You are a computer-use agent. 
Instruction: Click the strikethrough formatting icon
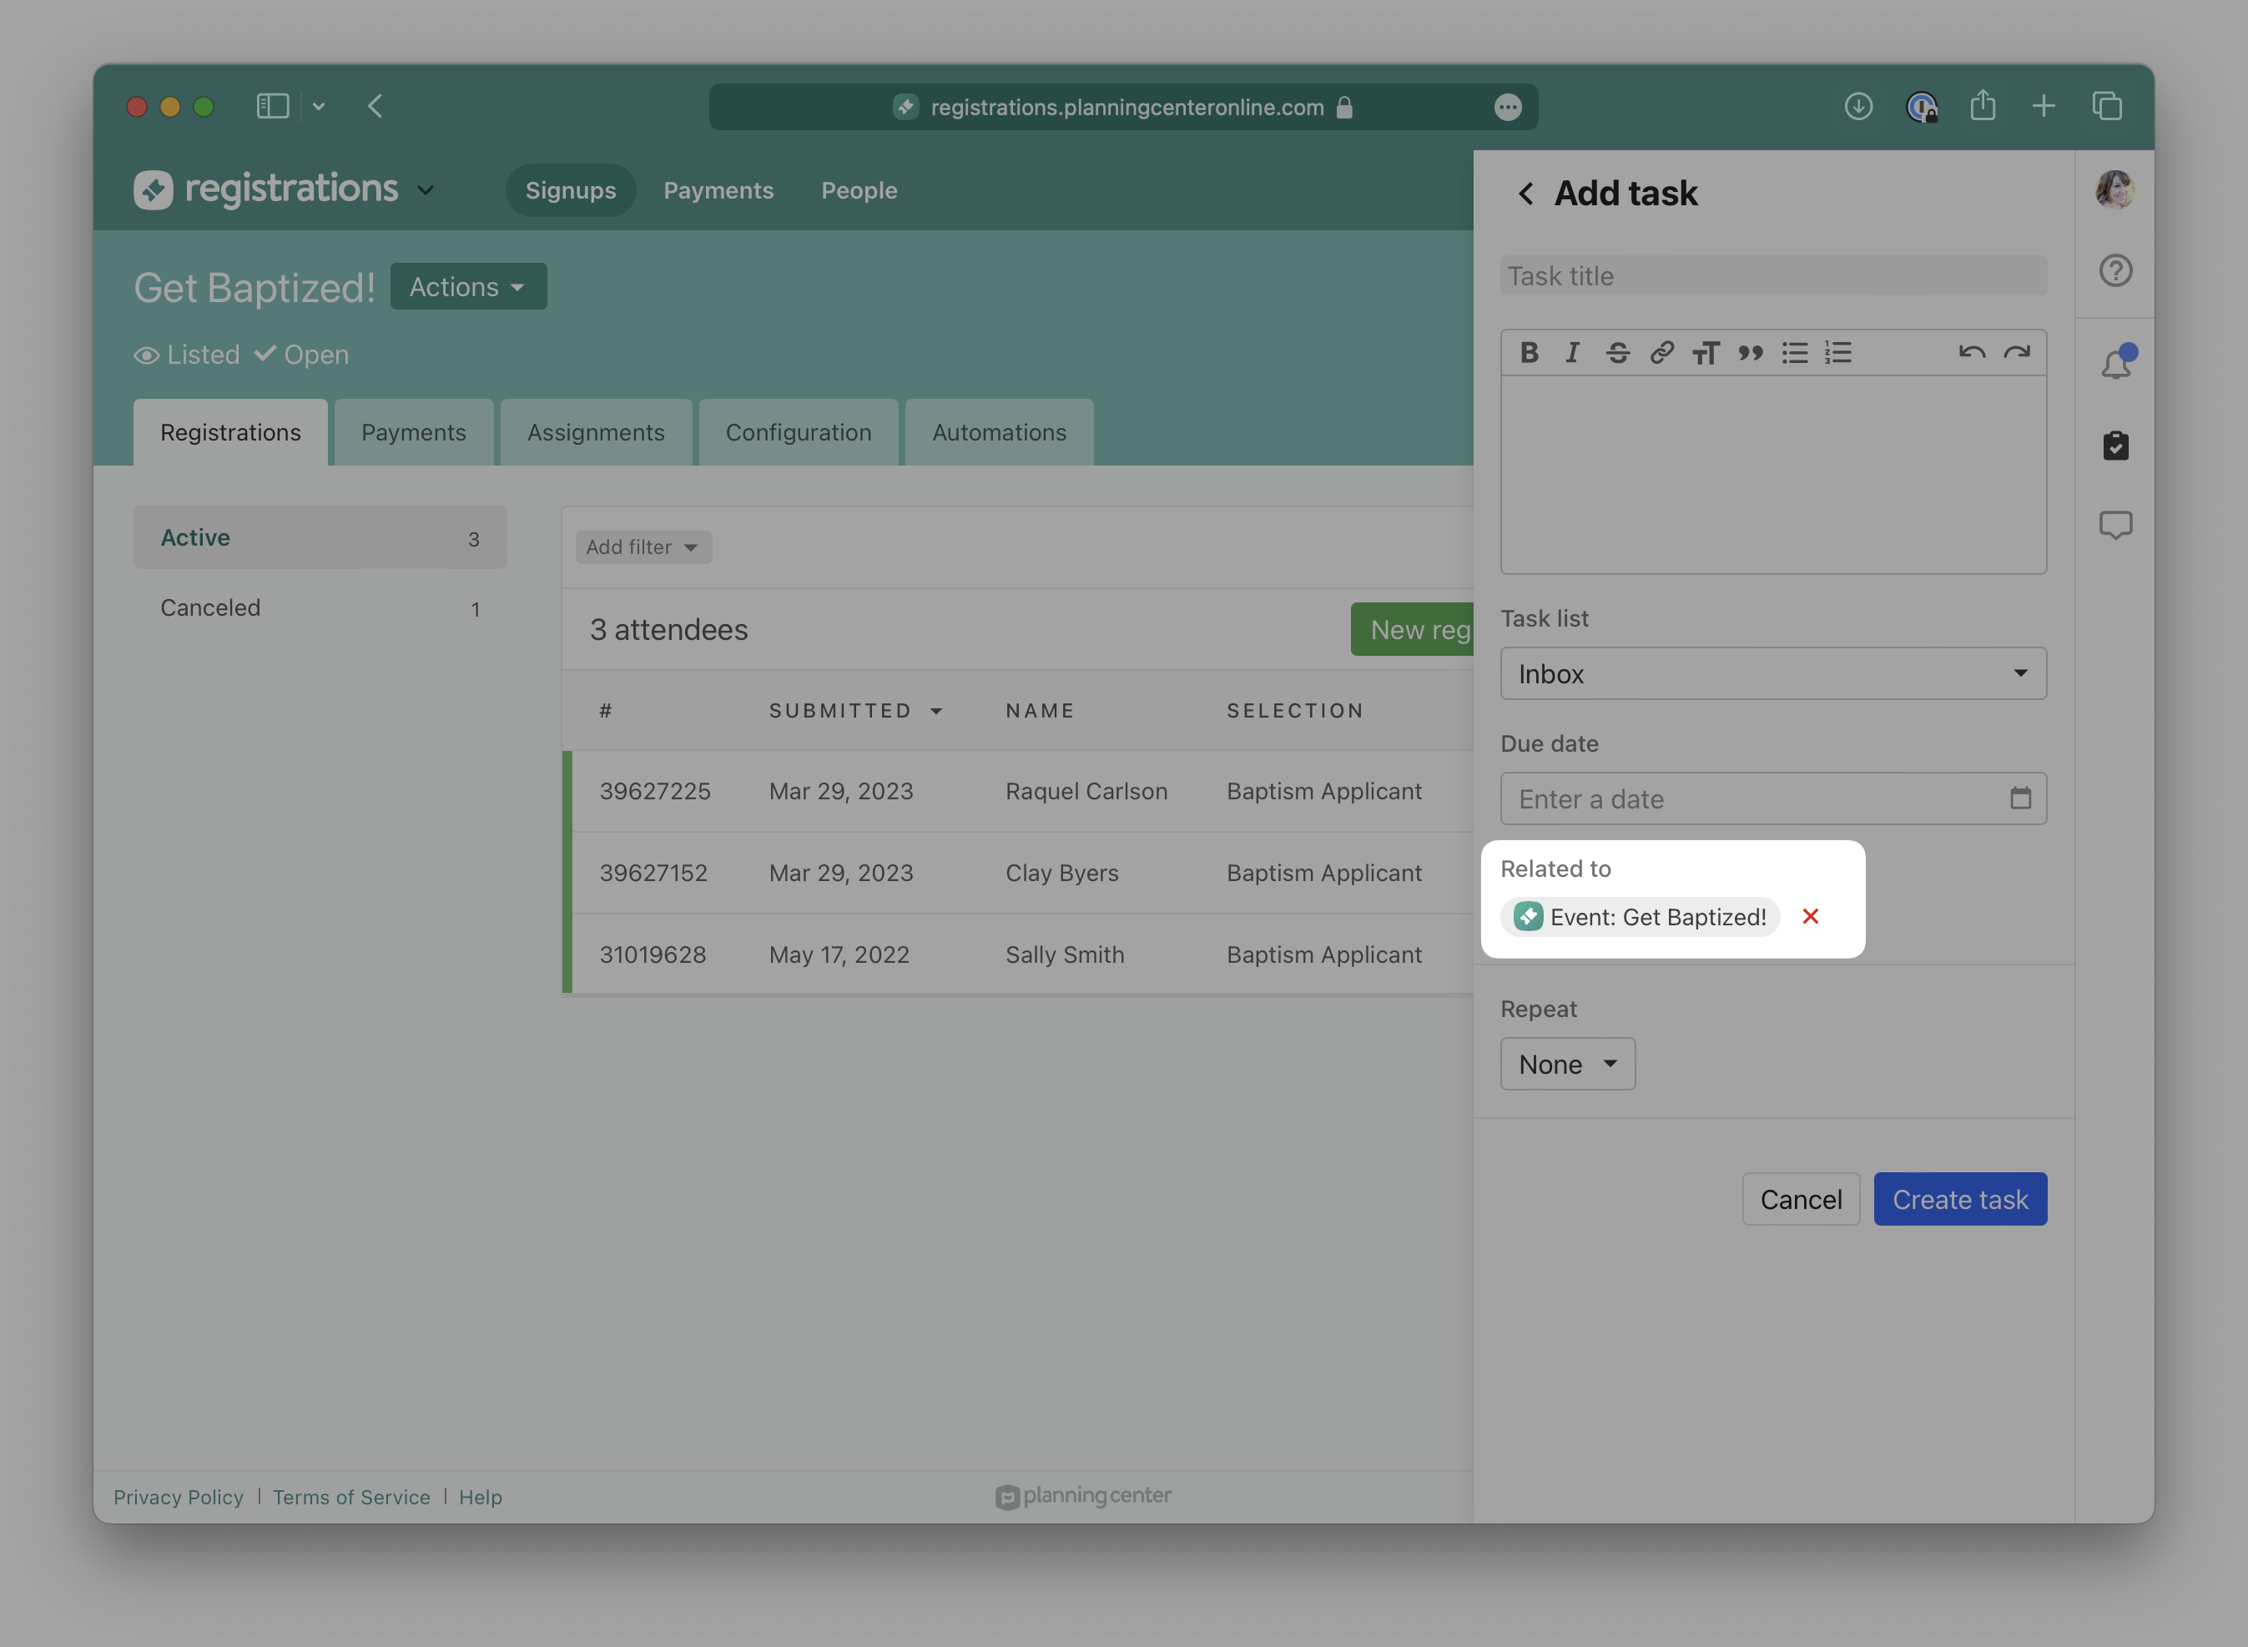(1617, 353)
